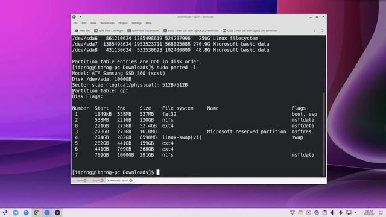Click 'Partition table entries are not in disk order.'
The width and height of the screenshot is (386, 217).
(x=137, y=61)
